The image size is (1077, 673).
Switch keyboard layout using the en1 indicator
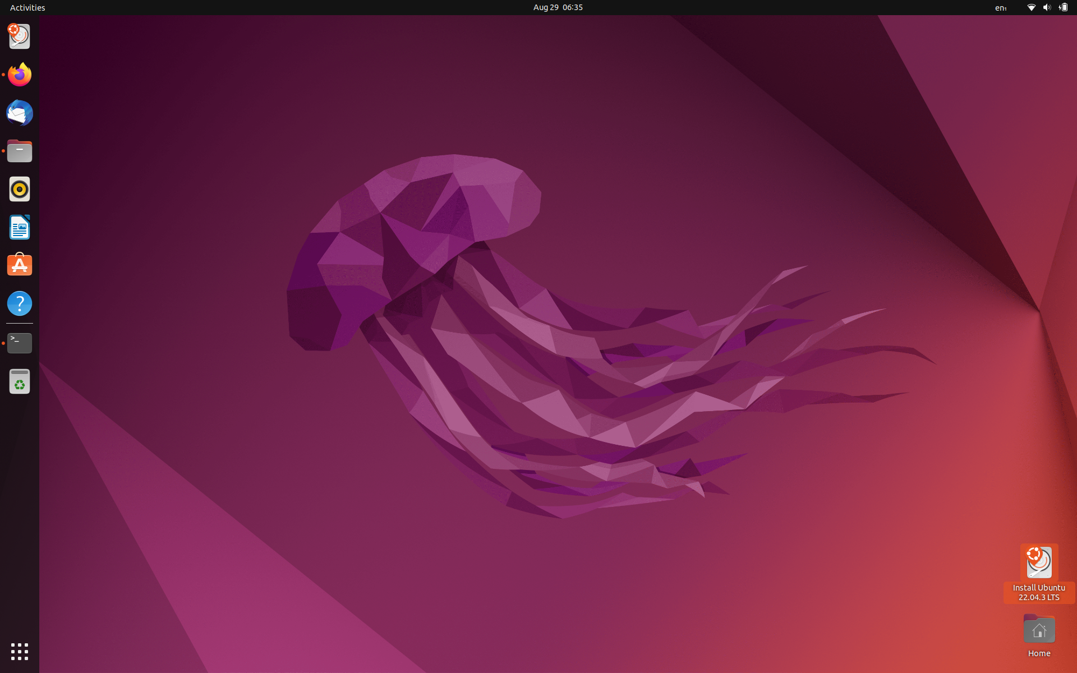tap(1001, 7)
